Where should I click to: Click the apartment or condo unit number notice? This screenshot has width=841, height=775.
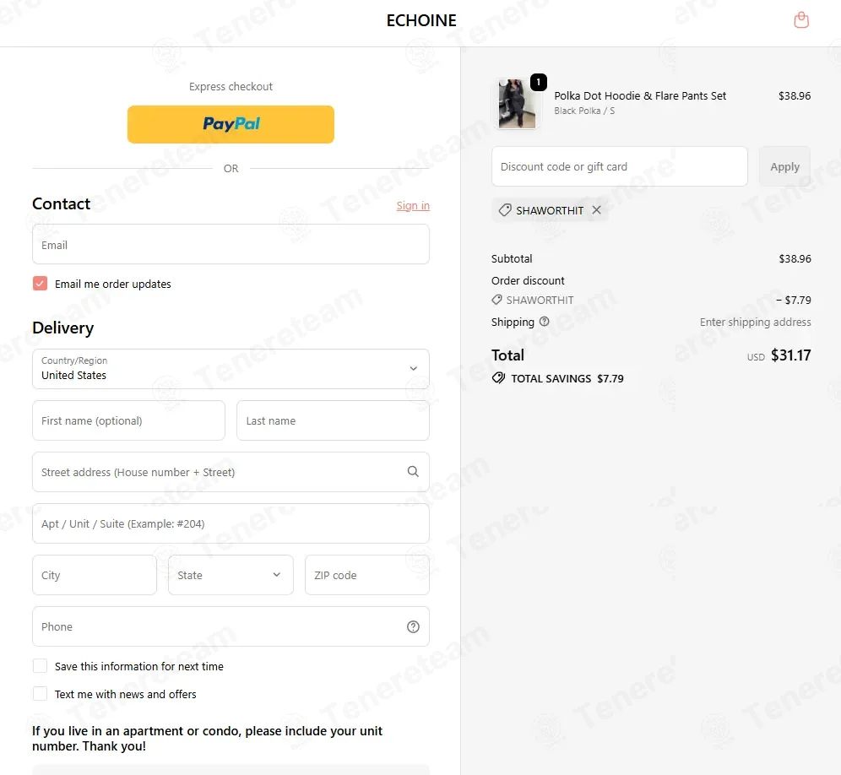(x=207, y=739)
